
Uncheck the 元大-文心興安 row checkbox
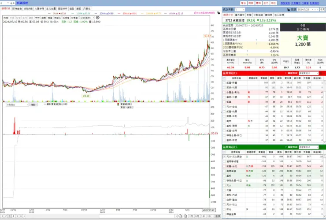pos(224,157)
